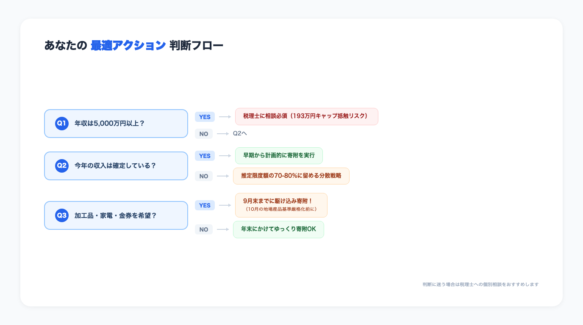The image size is (583, 325).
Task: Select YES for the 加工品・家電・金券 question
Action: 205,205
